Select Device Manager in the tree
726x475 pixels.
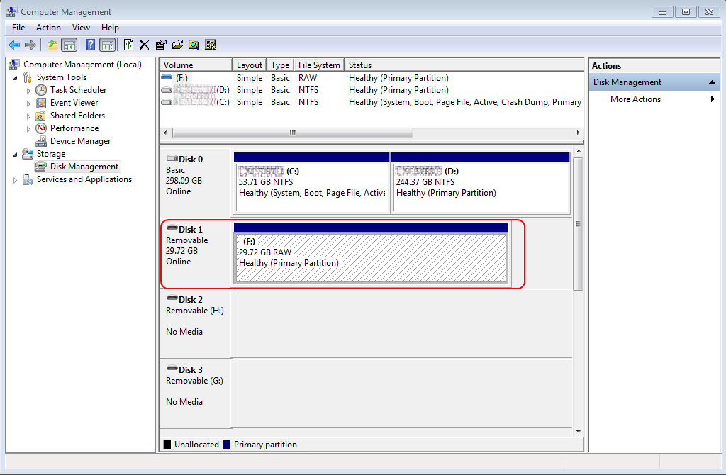click(x=80, y=141)
